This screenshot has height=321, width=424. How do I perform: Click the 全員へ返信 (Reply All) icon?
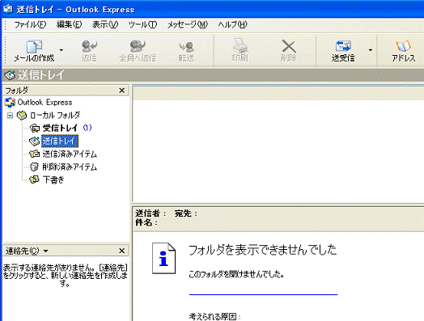[138, 46]
